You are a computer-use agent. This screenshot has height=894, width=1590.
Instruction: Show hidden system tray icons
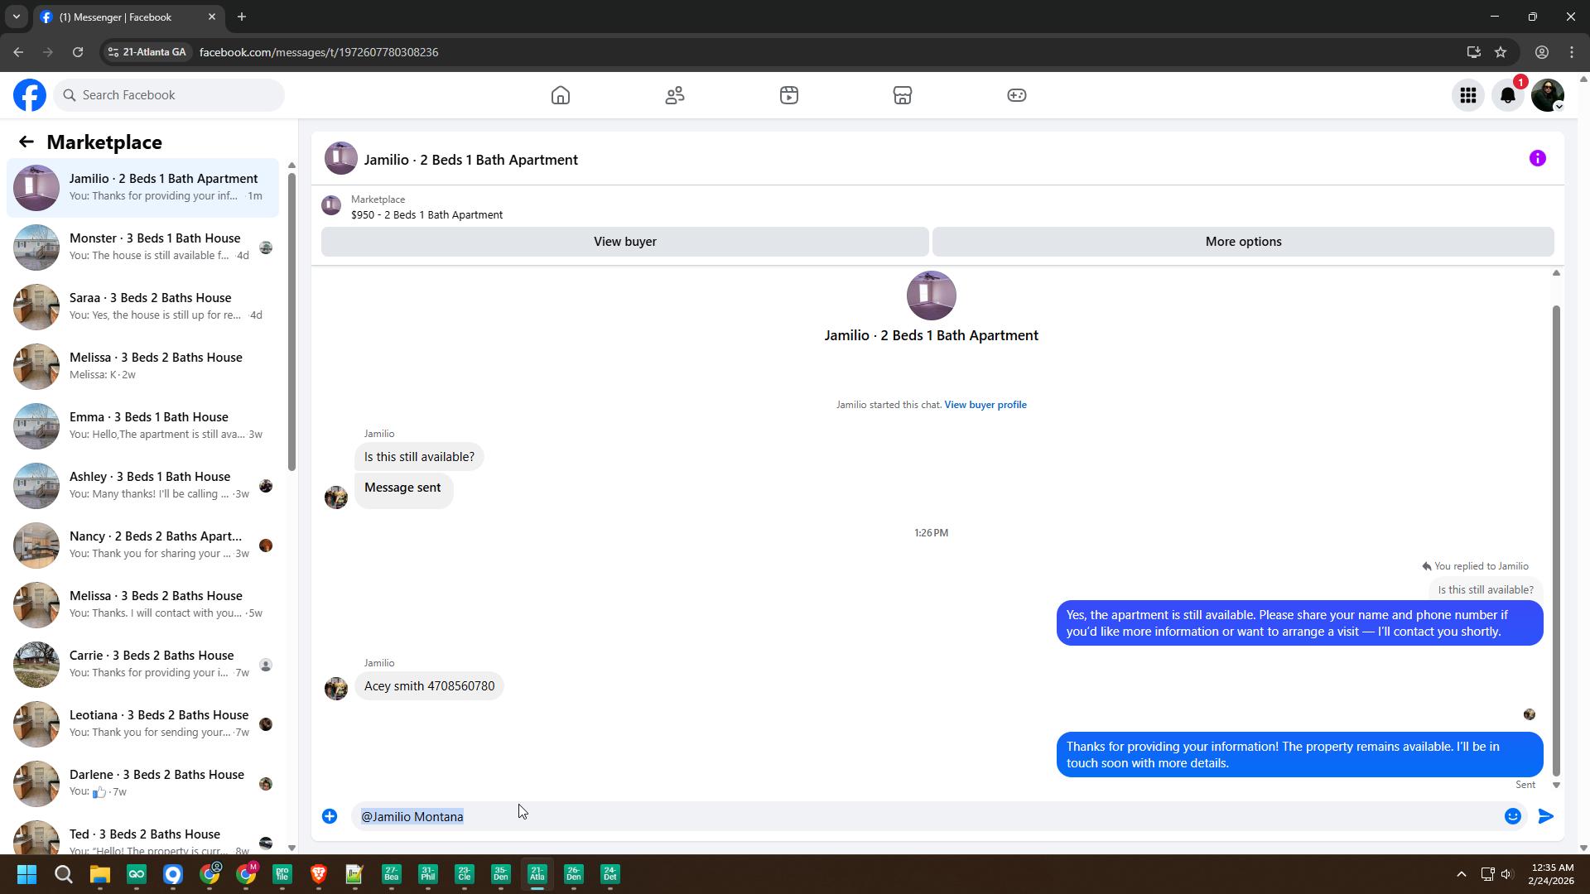(1462, 874)
